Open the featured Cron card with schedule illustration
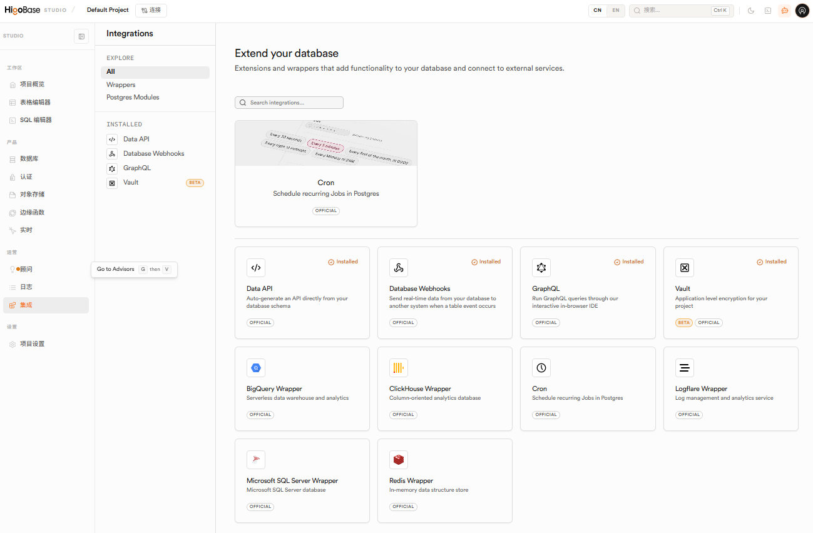 point(326,173)
